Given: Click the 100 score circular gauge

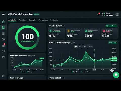Looking at the screenshot, I should coord(27,37).
